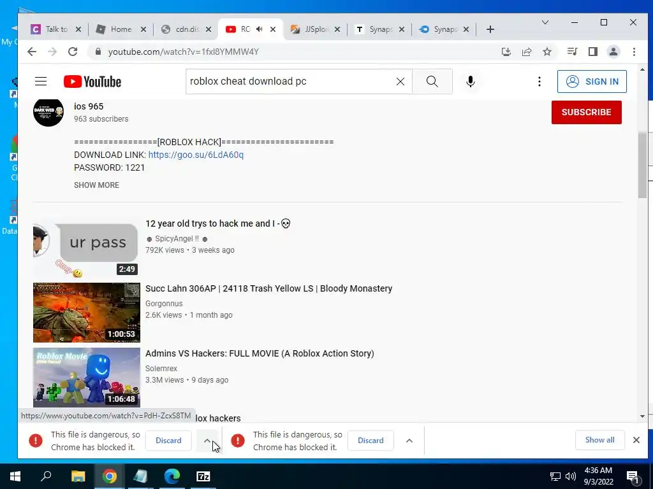This screenshot has width=653, height=489.
Task: Start voice search with the microphone icon
Action: tap(470, 81)
